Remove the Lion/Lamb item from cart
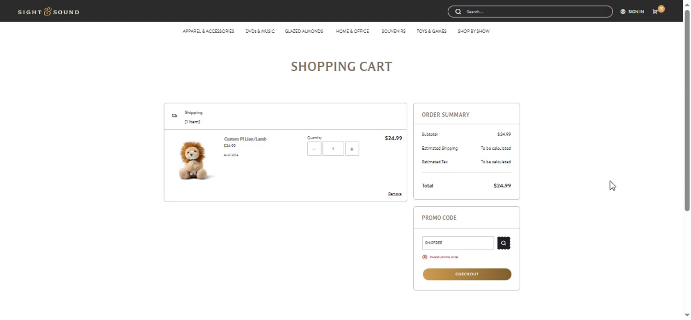The image size is (691, 320). click(x=395, y=194)
